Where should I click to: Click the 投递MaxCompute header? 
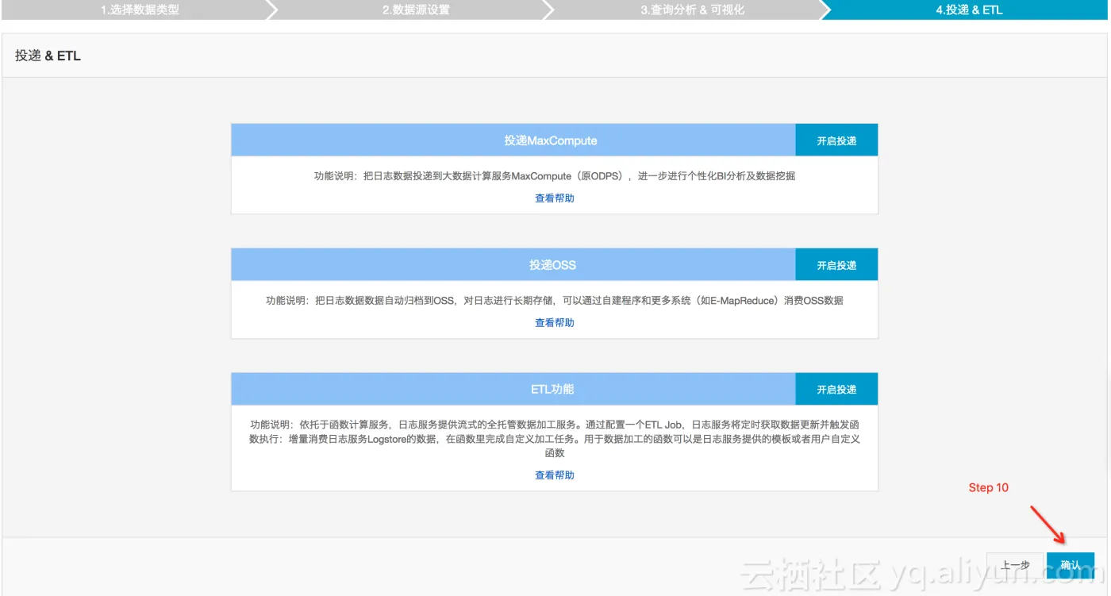click(513, 140)
